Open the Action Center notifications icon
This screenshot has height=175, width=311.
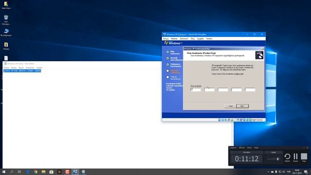click(306, 172)
